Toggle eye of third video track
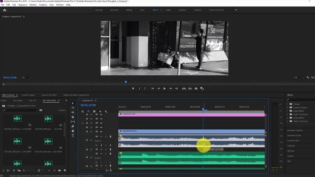The height and width of the screenshot is (177, 315). 101,123
